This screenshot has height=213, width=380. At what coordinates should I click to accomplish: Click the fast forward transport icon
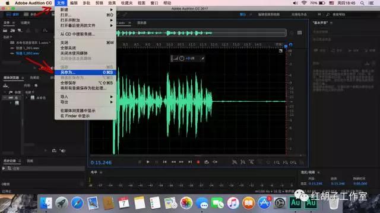coord(181,162)
